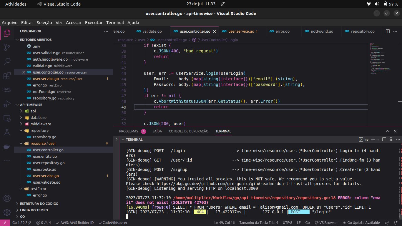Open notifications bell in status bar

(396, 223)
